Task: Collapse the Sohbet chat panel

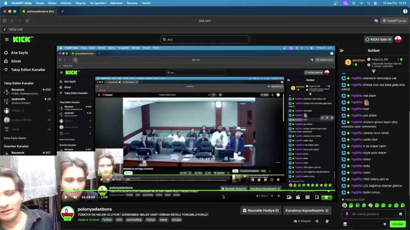Action: pos(341,50)
